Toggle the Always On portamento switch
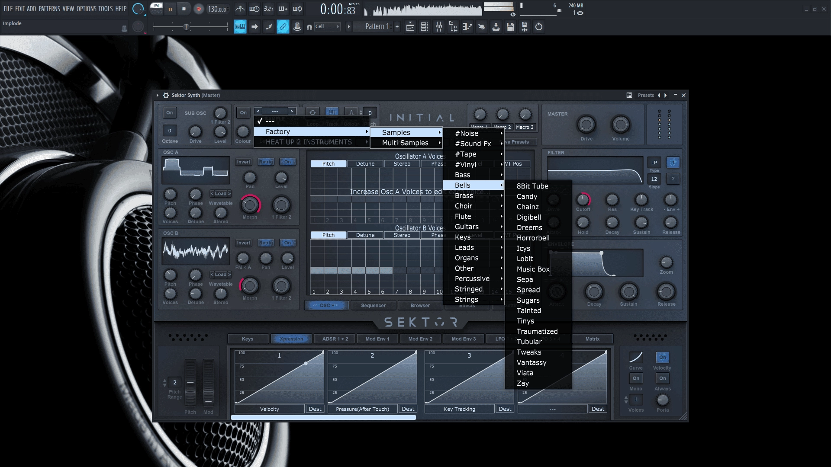The image size is (831, 467). pyautogui.click(x=663, y=378)
